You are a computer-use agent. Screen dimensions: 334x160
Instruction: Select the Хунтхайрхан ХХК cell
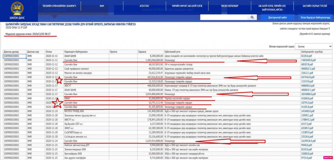click(86, 154)
